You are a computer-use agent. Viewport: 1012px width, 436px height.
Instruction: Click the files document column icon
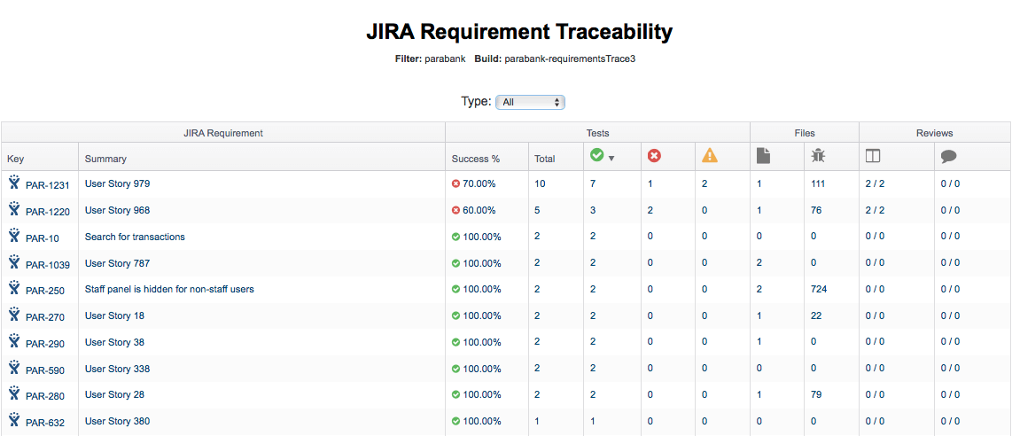(x=763, y=156)
